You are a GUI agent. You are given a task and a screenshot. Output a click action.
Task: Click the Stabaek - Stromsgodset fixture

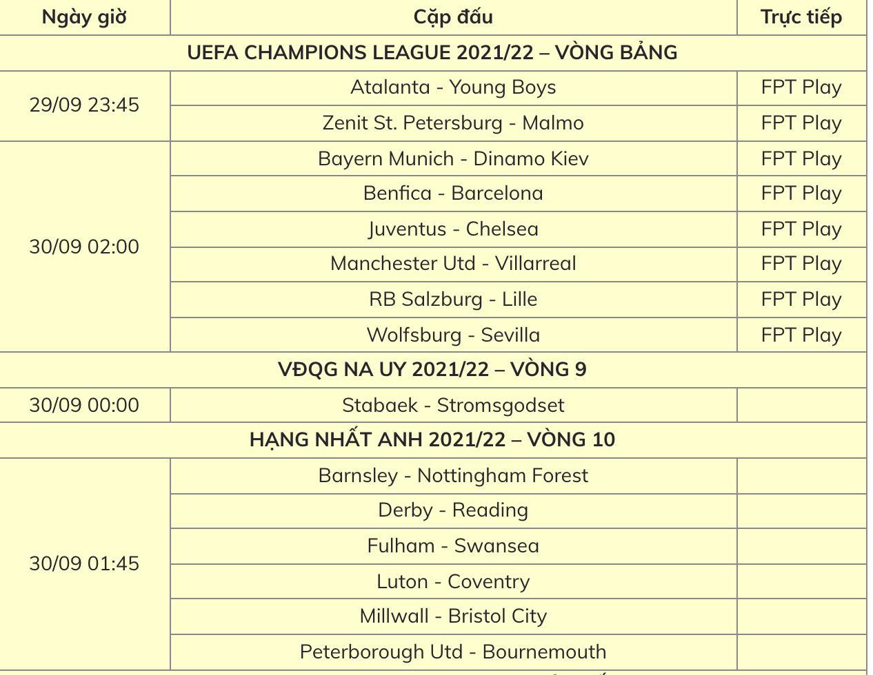453,405
